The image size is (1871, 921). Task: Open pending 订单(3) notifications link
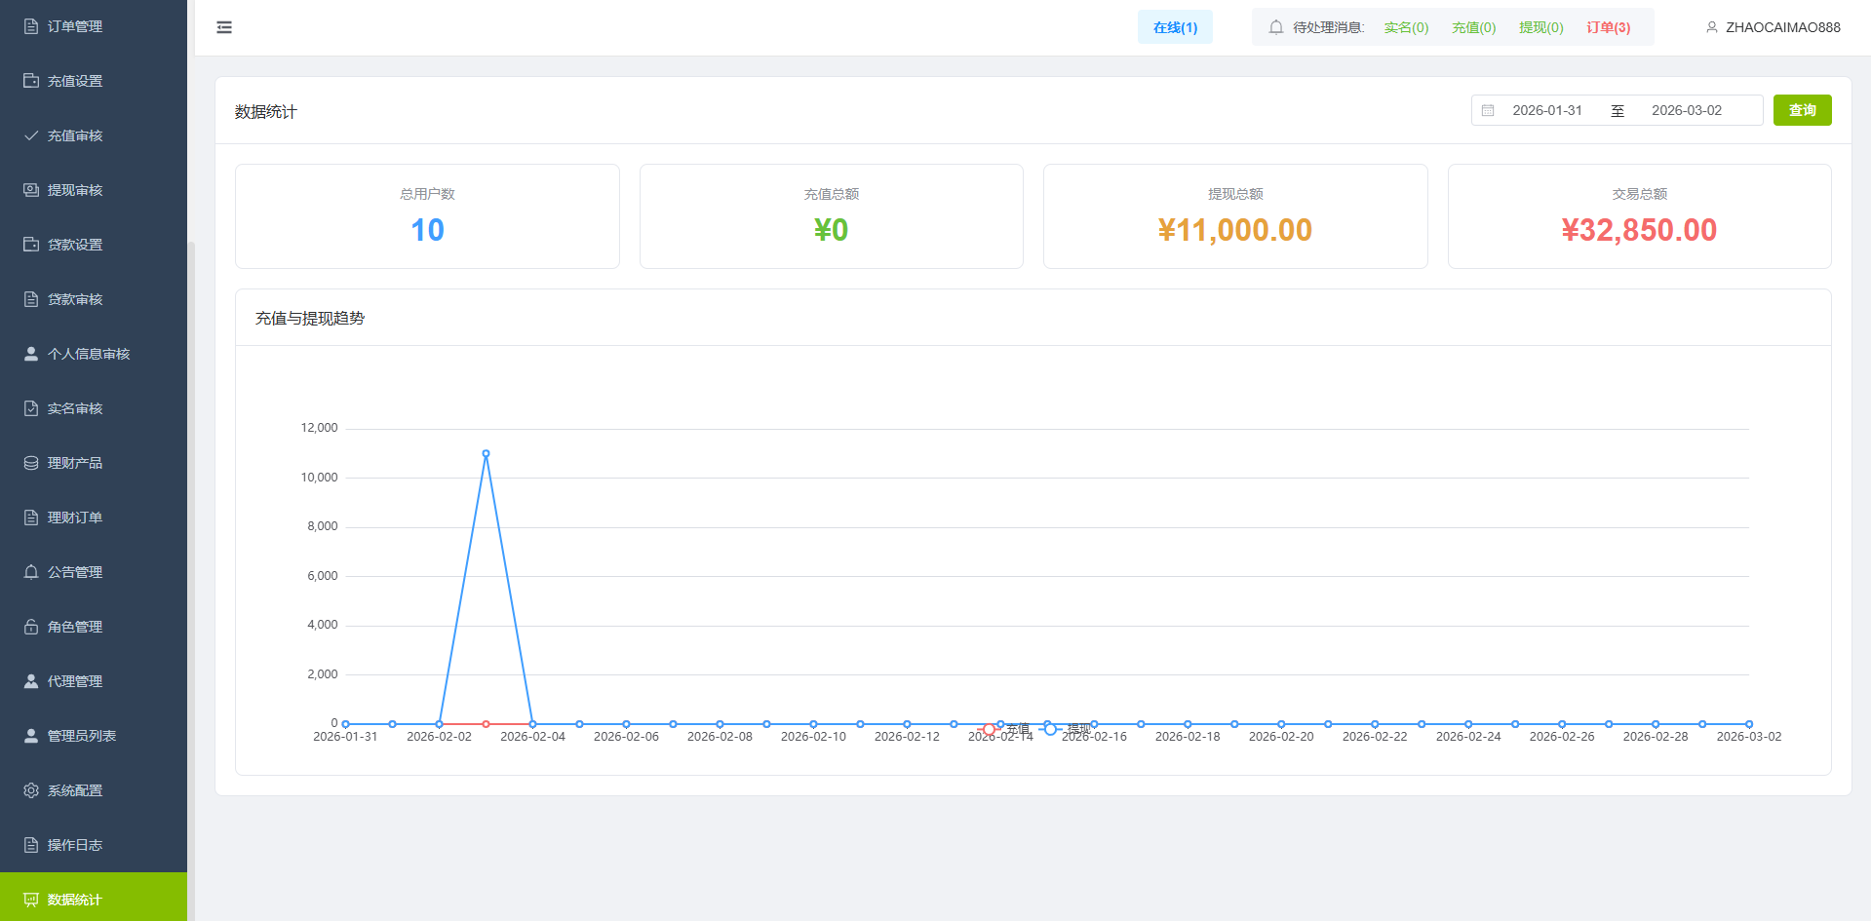tap(1607, 27)
